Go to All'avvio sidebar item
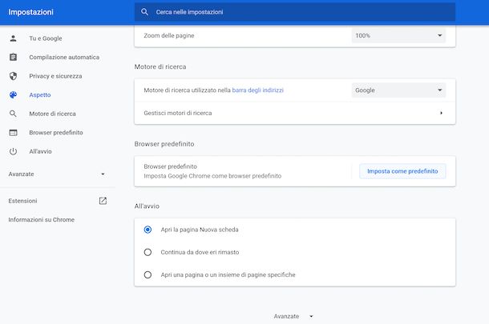This screenshot has width=489, height=324. tap(41, 151)
